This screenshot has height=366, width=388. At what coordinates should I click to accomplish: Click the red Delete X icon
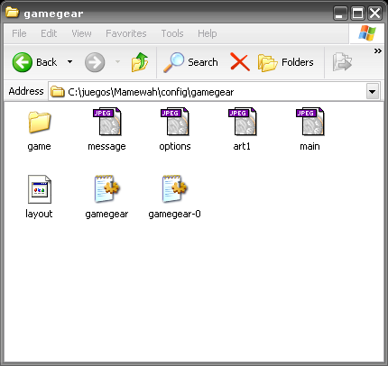tap(240, 62)
